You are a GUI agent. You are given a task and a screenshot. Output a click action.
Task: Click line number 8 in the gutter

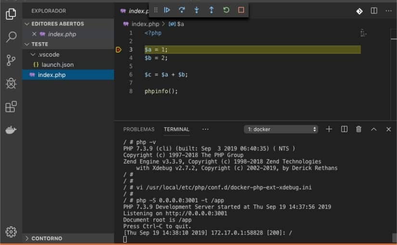[x=130, y=91]
